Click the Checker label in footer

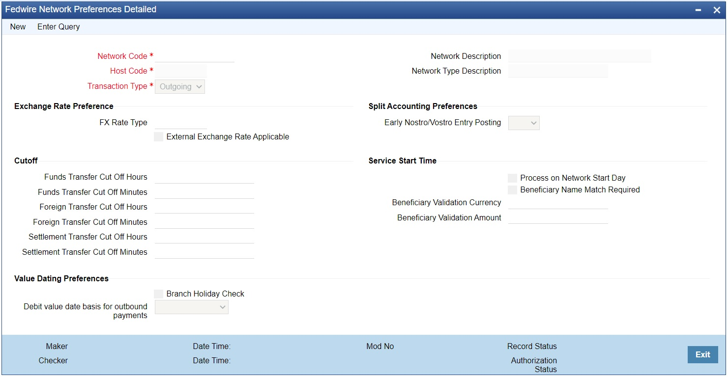53,360
